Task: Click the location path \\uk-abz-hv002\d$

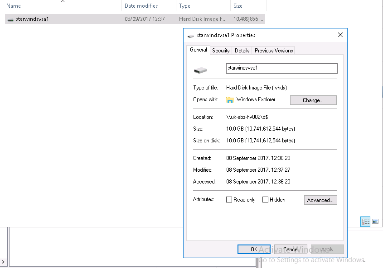Action: pyautogui.click(x=247, y=117)
